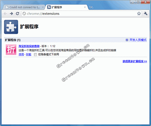This screenshot has width=151, height=126.
Task: Open the 淘宝折扣实时查询 extension link
Action: pos(29,46)
